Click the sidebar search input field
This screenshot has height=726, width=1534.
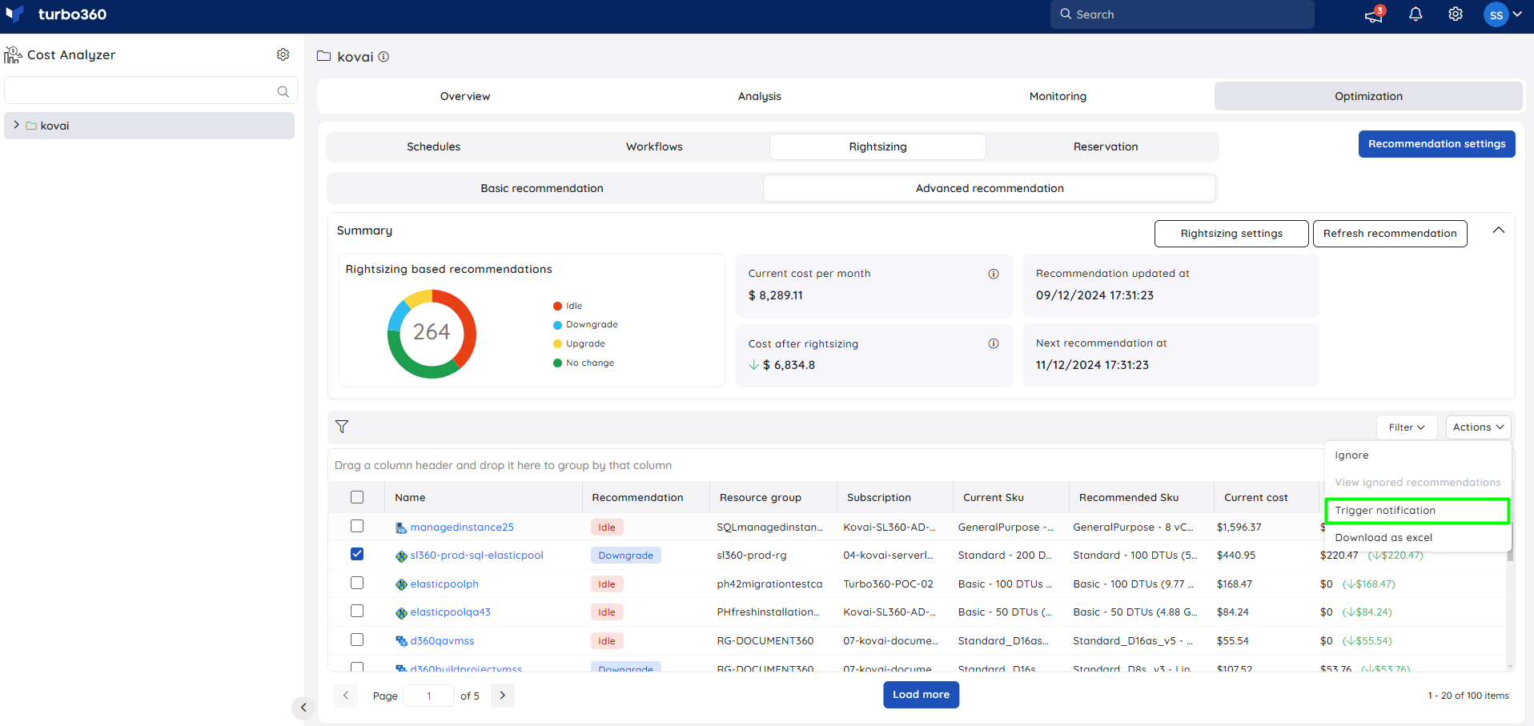pos(151,90)
